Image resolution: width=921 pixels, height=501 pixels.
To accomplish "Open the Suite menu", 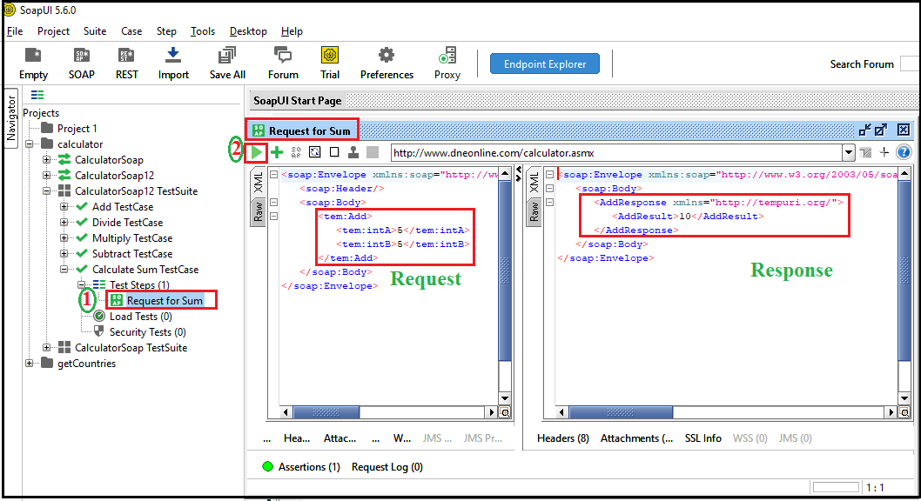I will [x=95, y=31].
